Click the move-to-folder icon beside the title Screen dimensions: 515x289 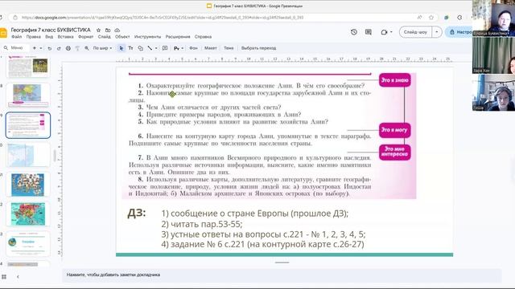pos(108,30)
